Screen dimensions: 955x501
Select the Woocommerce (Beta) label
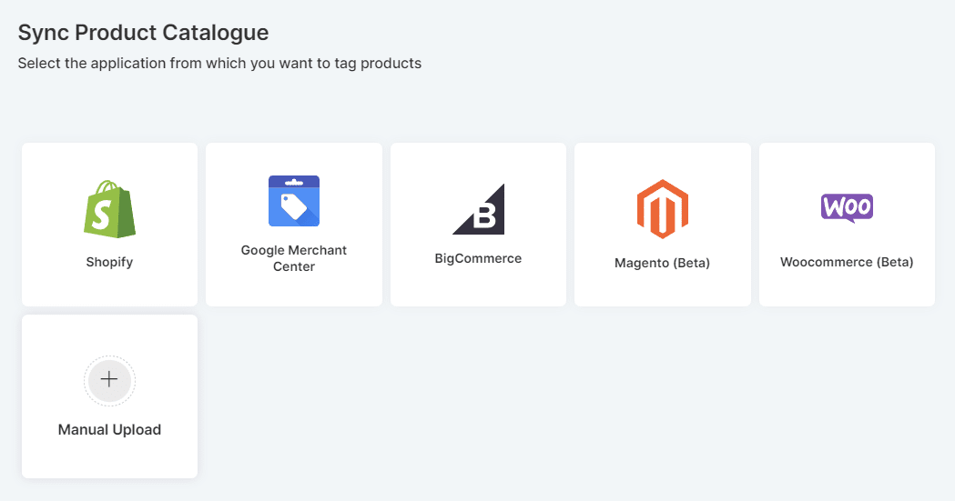tap(847, 262)
